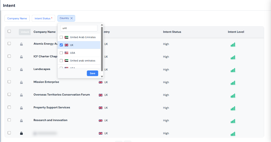Click lock icon for Property Support Services
The width and height of the screenshot is (271, 142).
[x=21, y=108]
